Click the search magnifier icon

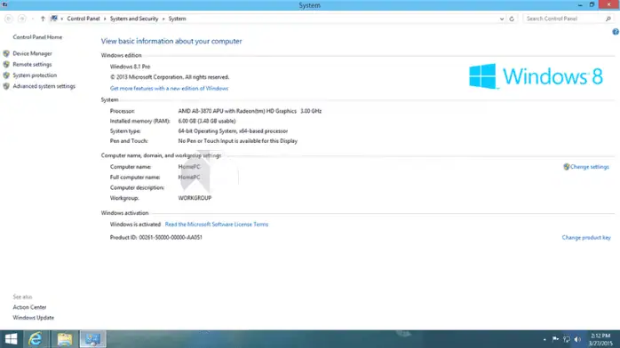(x=608, y=19)
